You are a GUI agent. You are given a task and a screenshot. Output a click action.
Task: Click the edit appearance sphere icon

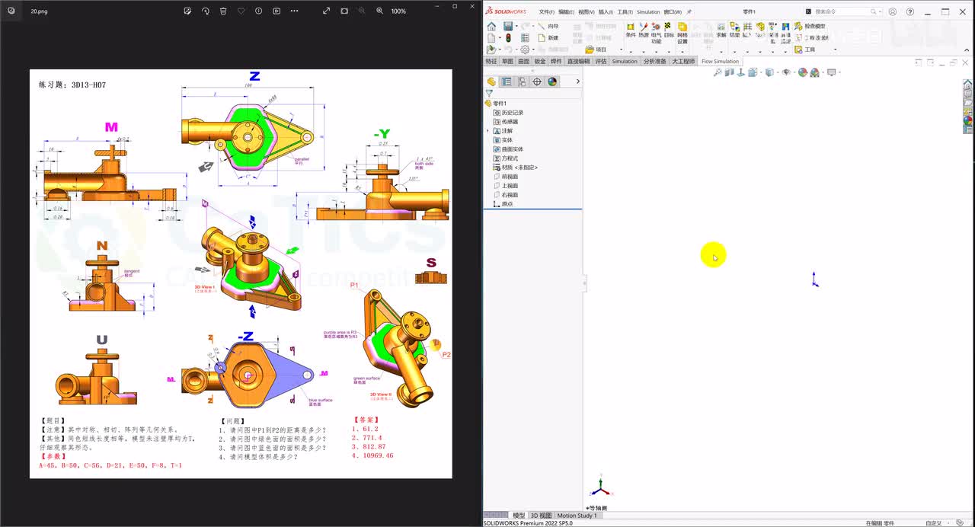pos(802,72)
